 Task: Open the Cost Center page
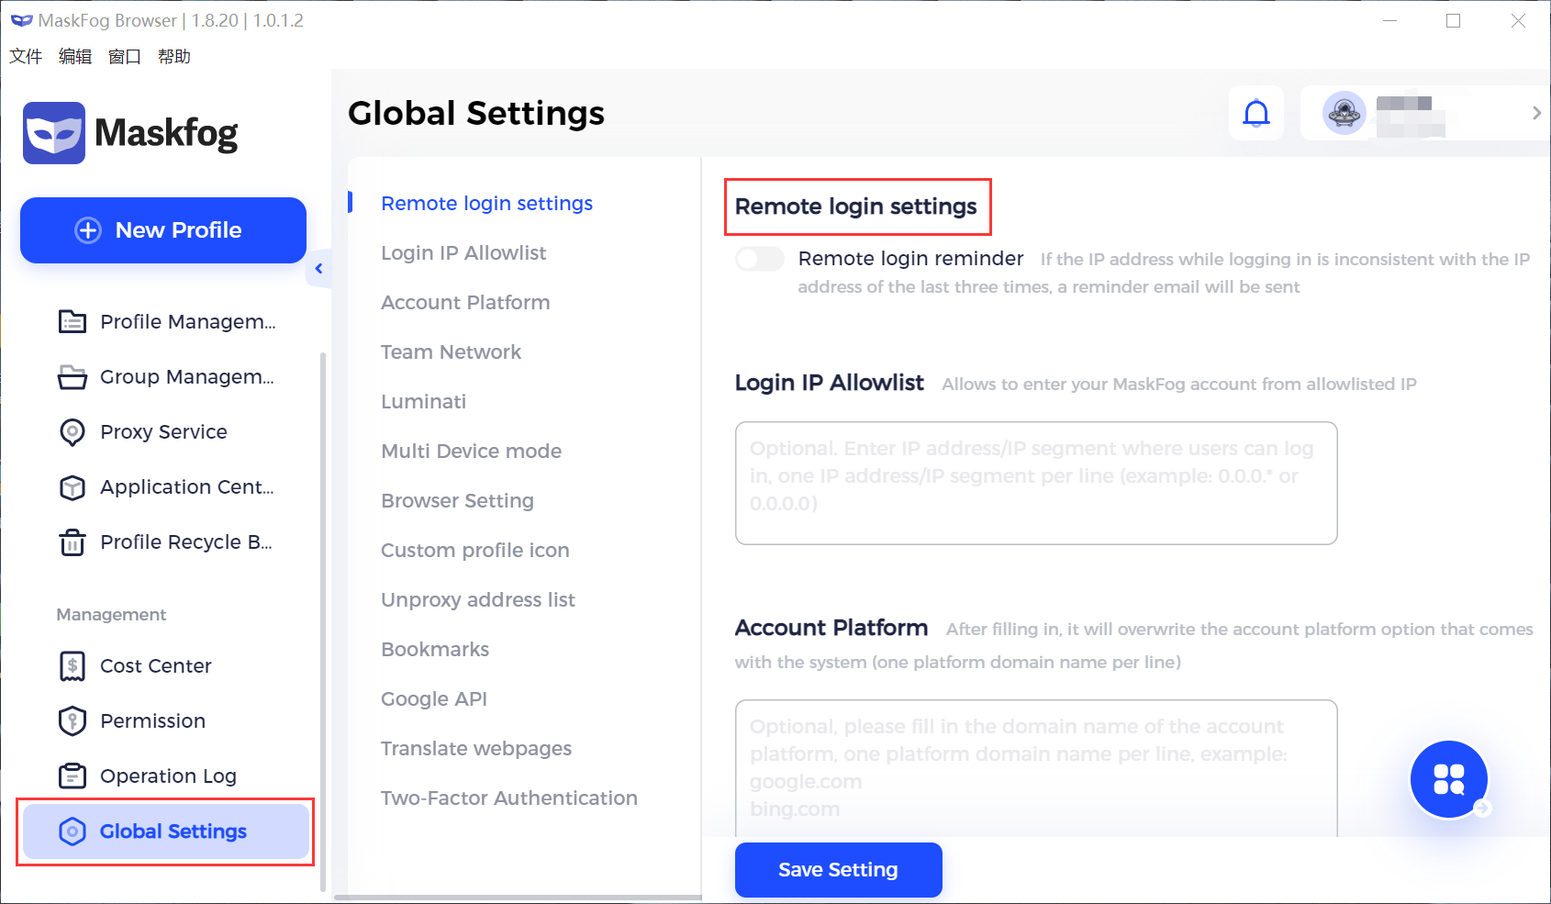pos(154,665)
